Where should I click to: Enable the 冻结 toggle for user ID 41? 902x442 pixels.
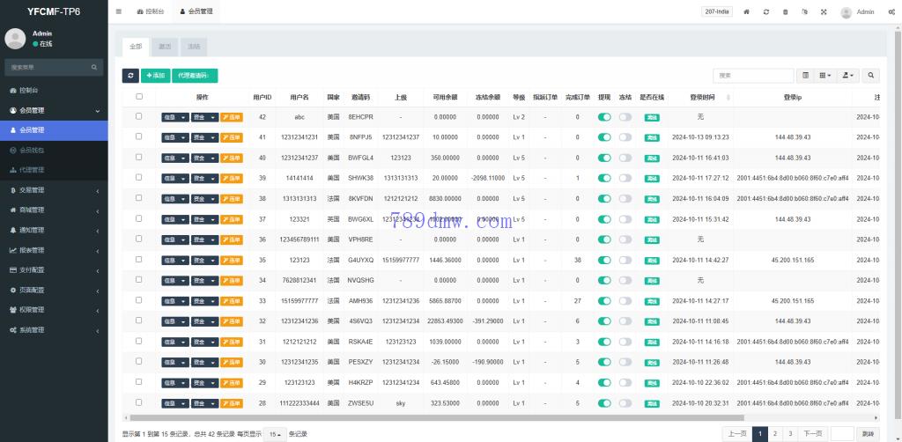point(625,137)
